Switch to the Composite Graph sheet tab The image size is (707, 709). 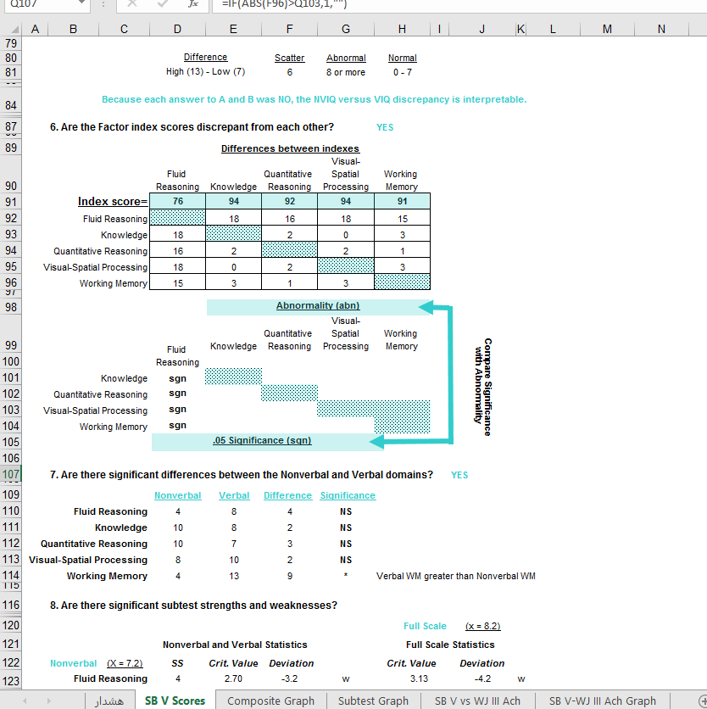click(x=270, y=701)
